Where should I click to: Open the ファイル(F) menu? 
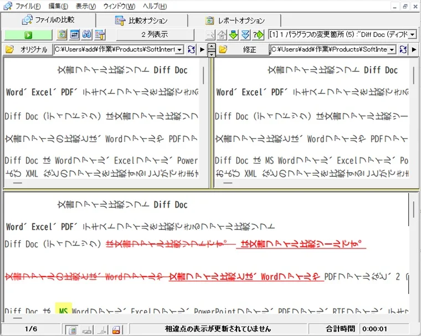pos(28,6)
